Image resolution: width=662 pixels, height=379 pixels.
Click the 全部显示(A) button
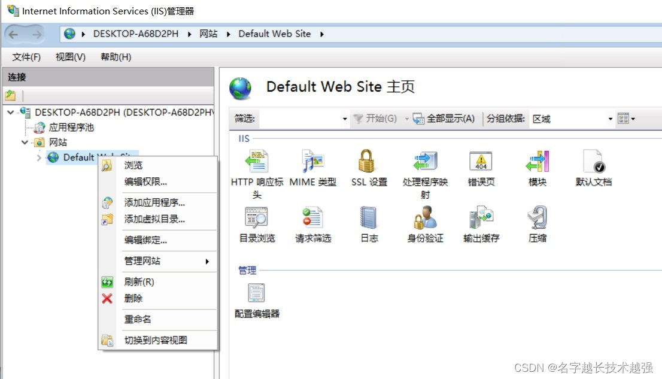pos(444,119)
